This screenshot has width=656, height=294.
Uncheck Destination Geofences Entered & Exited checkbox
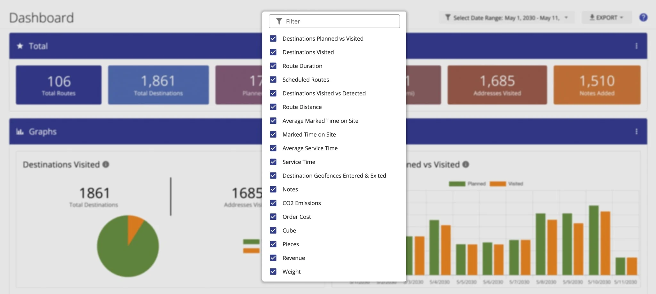[x=273, y=176]
